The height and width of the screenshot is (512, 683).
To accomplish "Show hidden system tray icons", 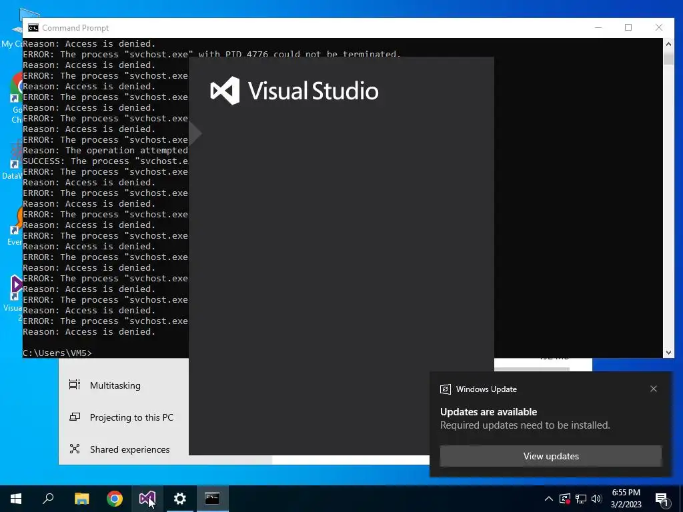I will pyautogui.click(x=549, y=499).
